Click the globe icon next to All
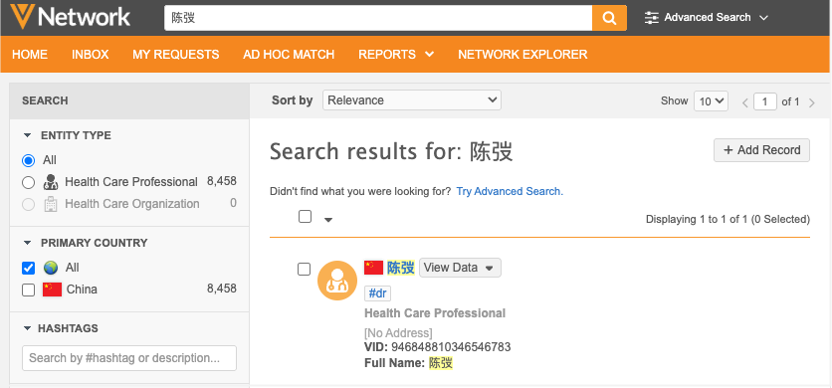The height and width of the screenshot is (388, 832). pos(51,268)
